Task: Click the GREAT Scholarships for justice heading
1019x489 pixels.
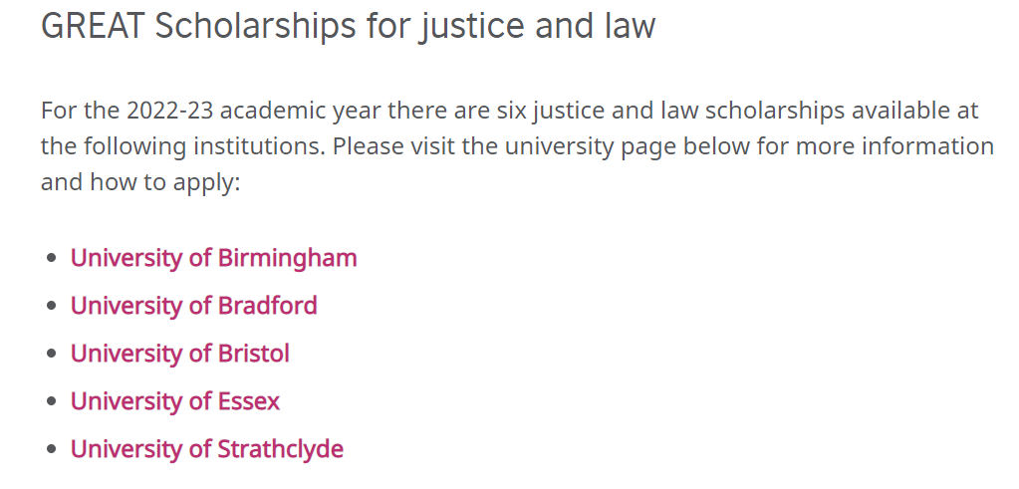Action: coord(349,26)
